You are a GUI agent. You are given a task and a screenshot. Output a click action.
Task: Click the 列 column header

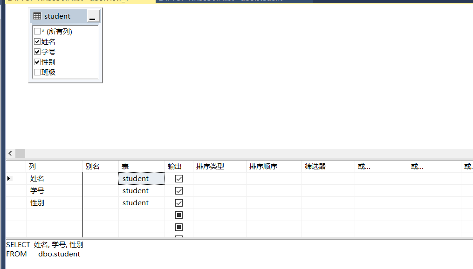[x=55, y=166]
